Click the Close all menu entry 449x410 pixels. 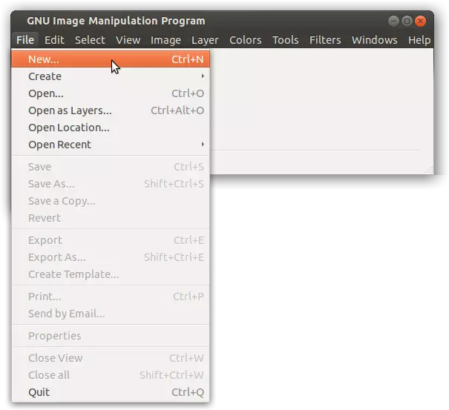(111, 375)
